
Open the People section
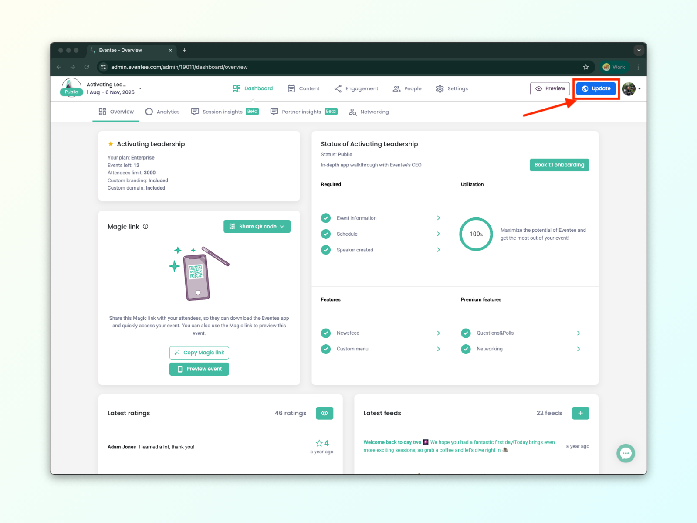407,88
